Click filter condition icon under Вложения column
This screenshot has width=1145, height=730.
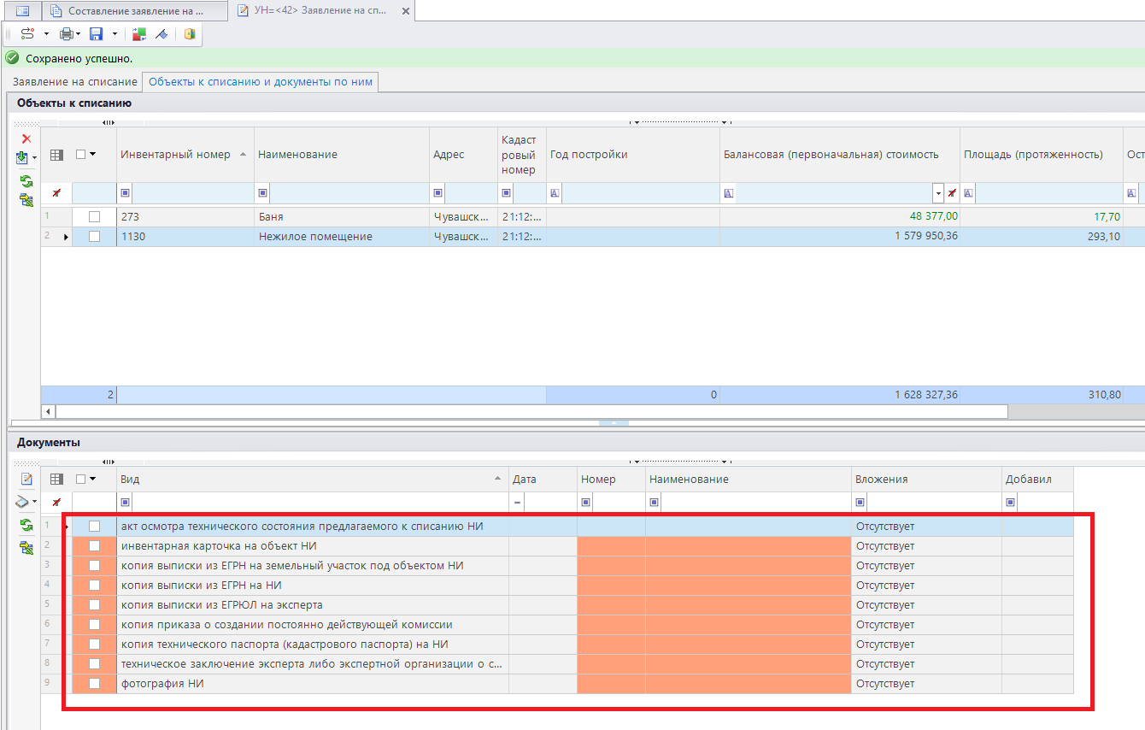point(860,503)
